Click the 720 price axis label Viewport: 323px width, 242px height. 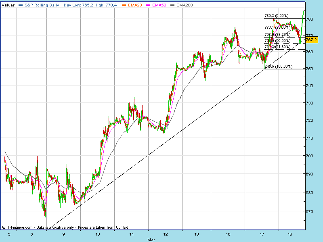pos(309,120)
